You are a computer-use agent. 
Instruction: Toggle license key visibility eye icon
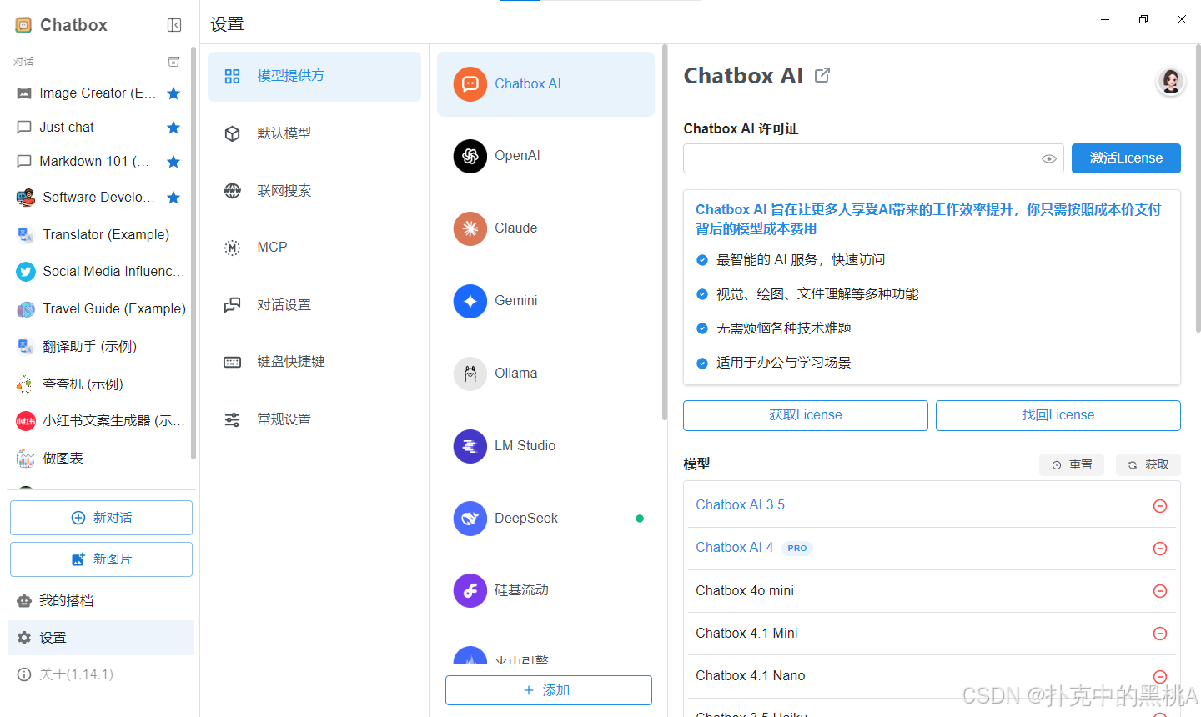click(1049, 158)
